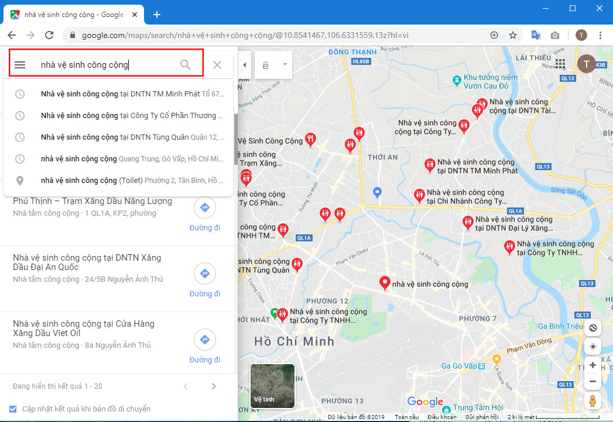
Task: Select suggestion Công Ty Cổ Phần Thương
Action: pyautogui.click(x=118, y=116)
